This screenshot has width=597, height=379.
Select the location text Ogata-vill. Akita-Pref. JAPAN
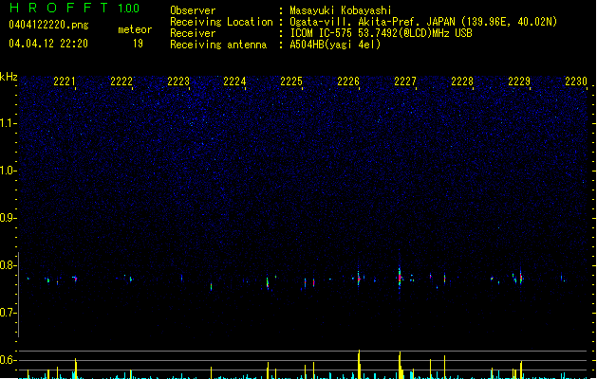click(372, 22)
